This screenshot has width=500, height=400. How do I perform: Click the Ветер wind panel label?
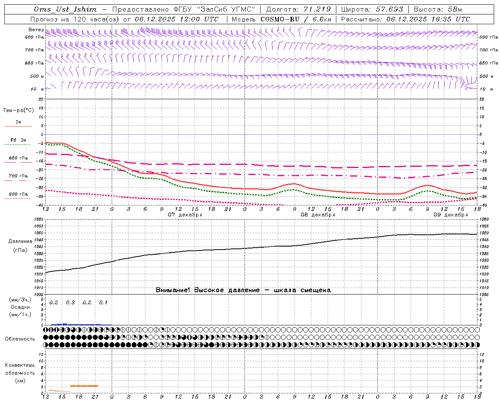(x=36, y=30)
